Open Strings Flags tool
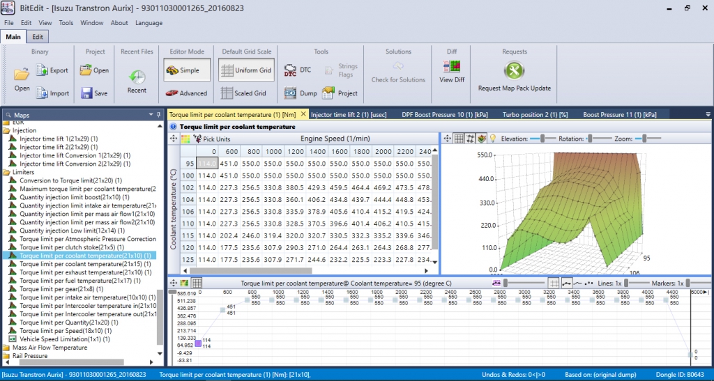Screen dimensions: 714x381 pyautogui.click(x=342, y=70)
